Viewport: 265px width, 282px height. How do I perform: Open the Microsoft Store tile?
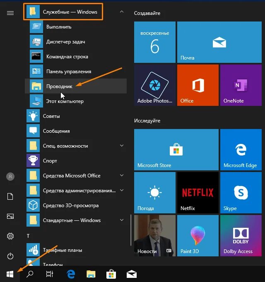pyautogui.click(x=176, y=149)
